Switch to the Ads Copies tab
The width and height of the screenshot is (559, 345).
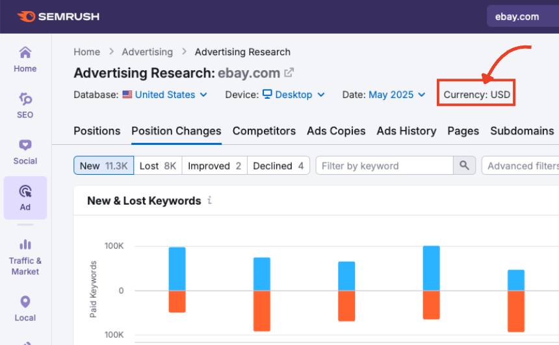(336, 131)
